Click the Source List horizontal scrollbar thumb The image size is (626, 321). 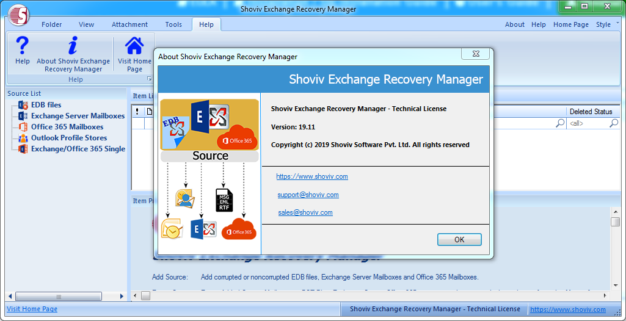tap(58, 296)
